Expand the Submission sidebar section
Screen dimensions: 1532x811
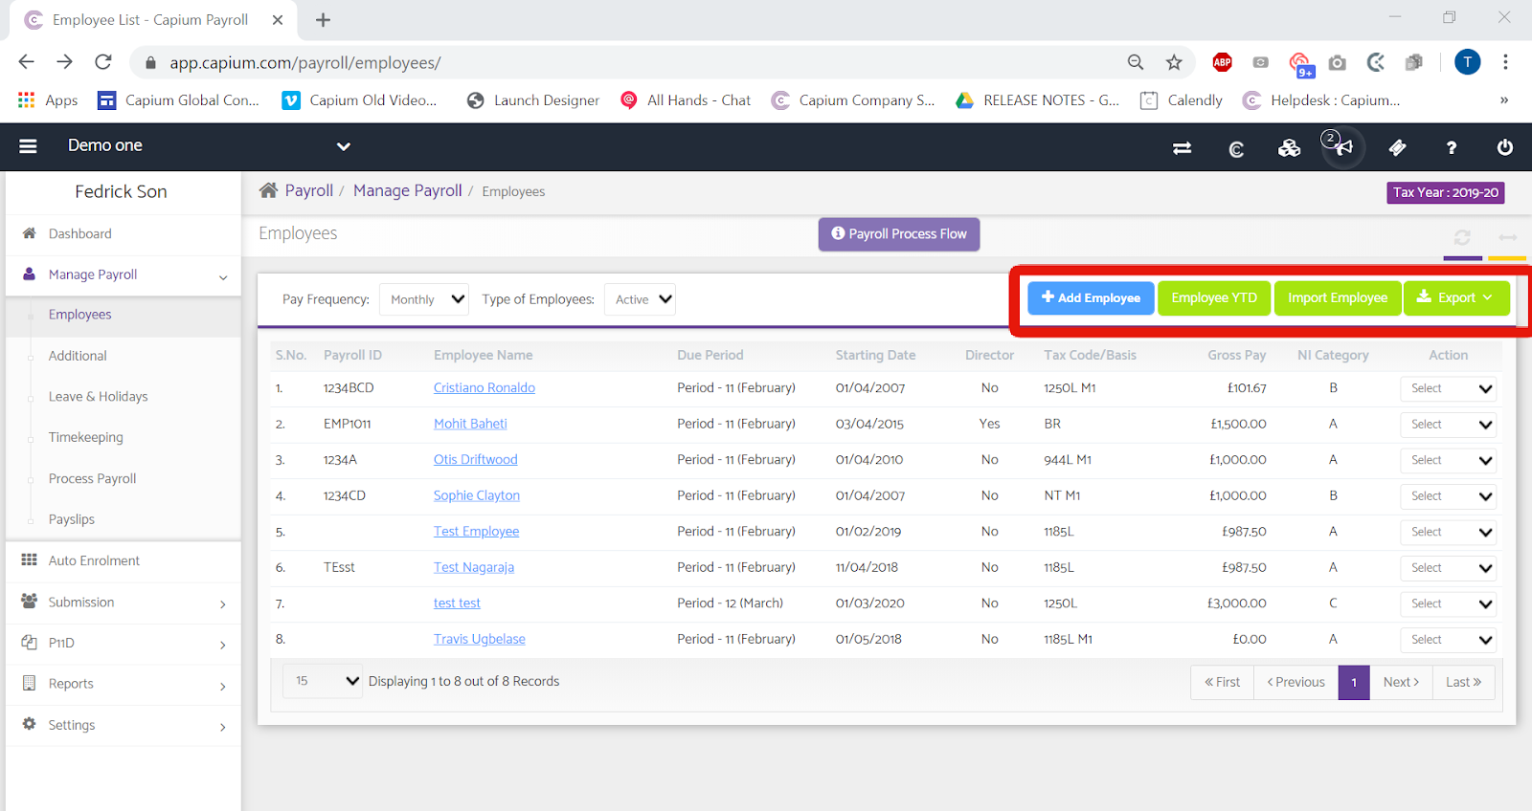(123, 603)
